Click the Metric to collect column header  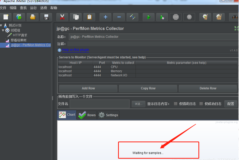[x=123, y=63]
